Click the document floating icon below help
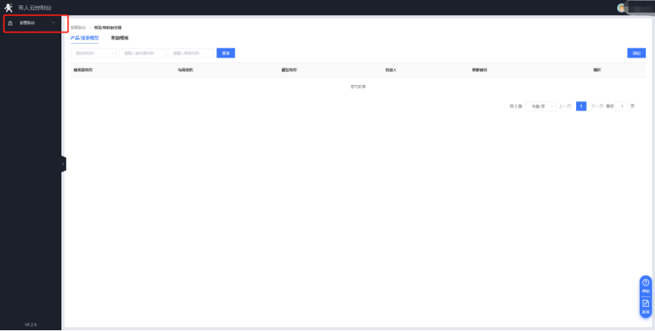The height and width of the screenshot is (331, 655). click(x=645, y=303)
